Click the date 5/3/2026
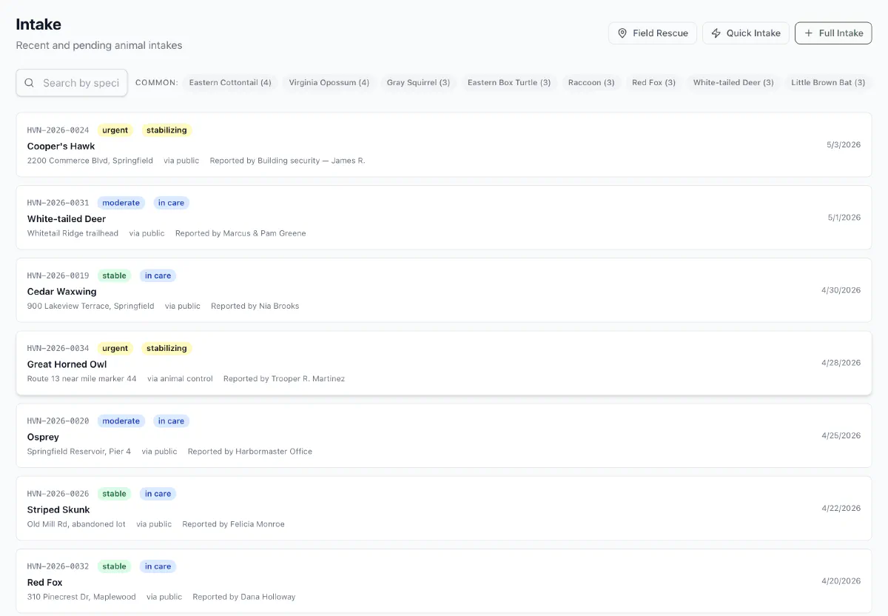Screen dimensions: 888x616 coord(844,145)
